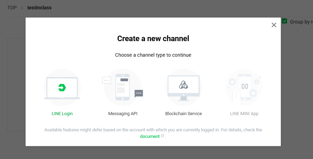Go to TOP in the breadcrumb

point(12,8)
